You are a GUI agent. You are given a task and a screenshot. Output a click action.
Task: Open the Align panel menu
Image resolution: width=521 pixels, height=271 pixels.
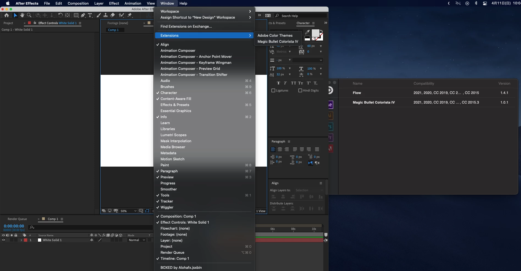321,183
